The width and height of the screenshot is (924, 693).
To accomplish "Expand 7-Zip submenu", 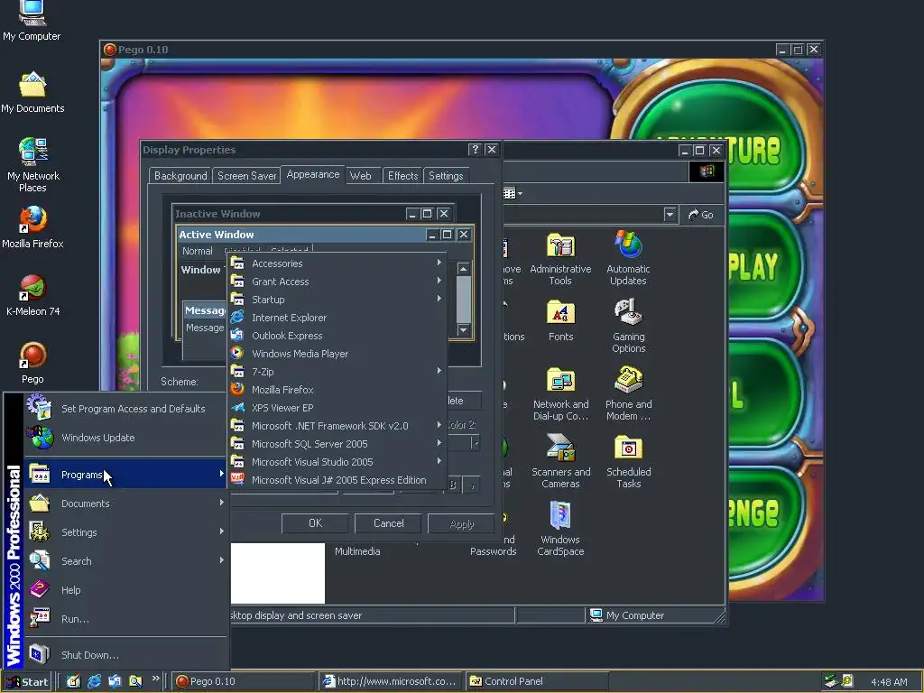I will [337, 372].
